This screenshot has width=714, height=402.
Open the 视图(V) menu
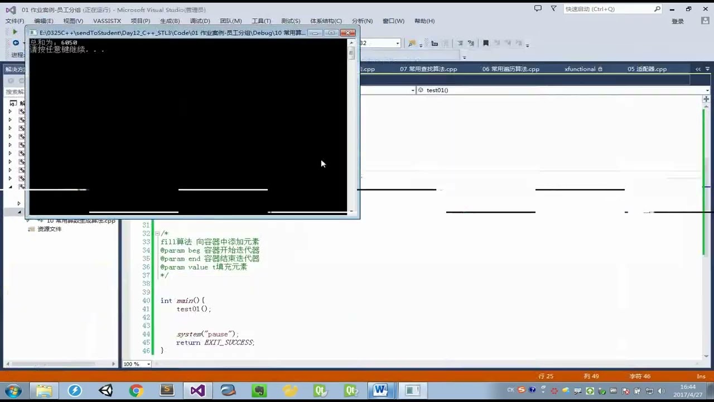point(73,21)
